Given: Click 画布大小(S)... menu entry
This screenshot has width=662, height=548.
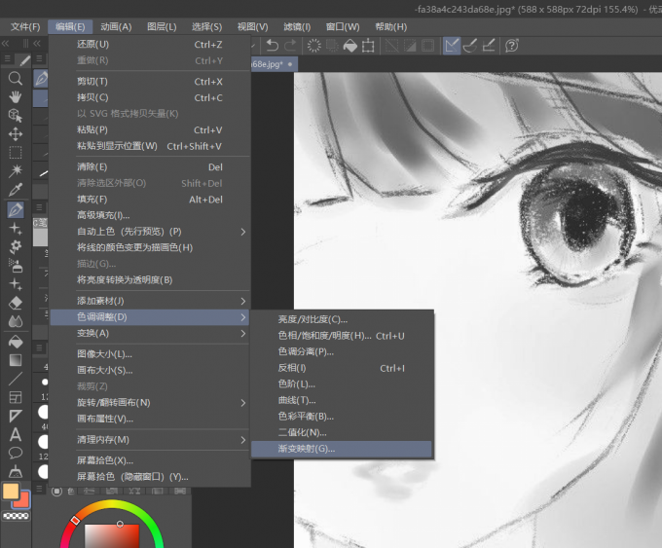Looking at the screenshot, I should pyautogui.click(x=150, y=370).
